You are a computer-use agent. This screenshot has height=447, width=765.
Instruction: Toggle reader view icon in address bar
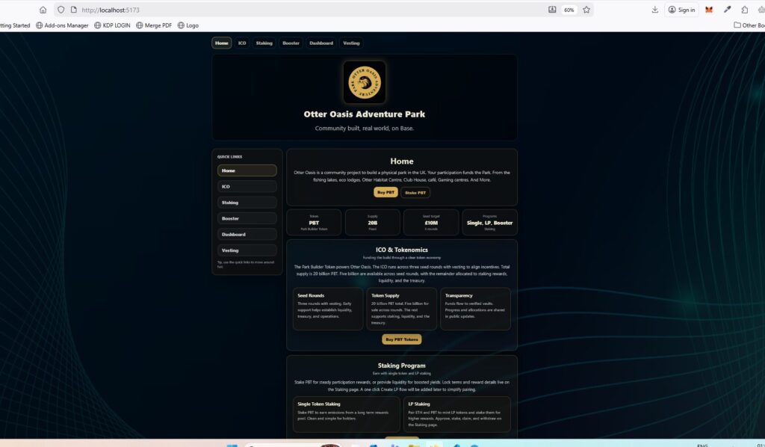552,10
